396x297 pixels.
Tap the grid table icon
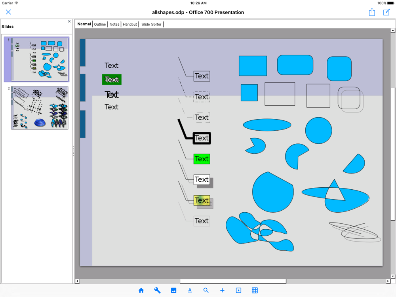(255, 290)
